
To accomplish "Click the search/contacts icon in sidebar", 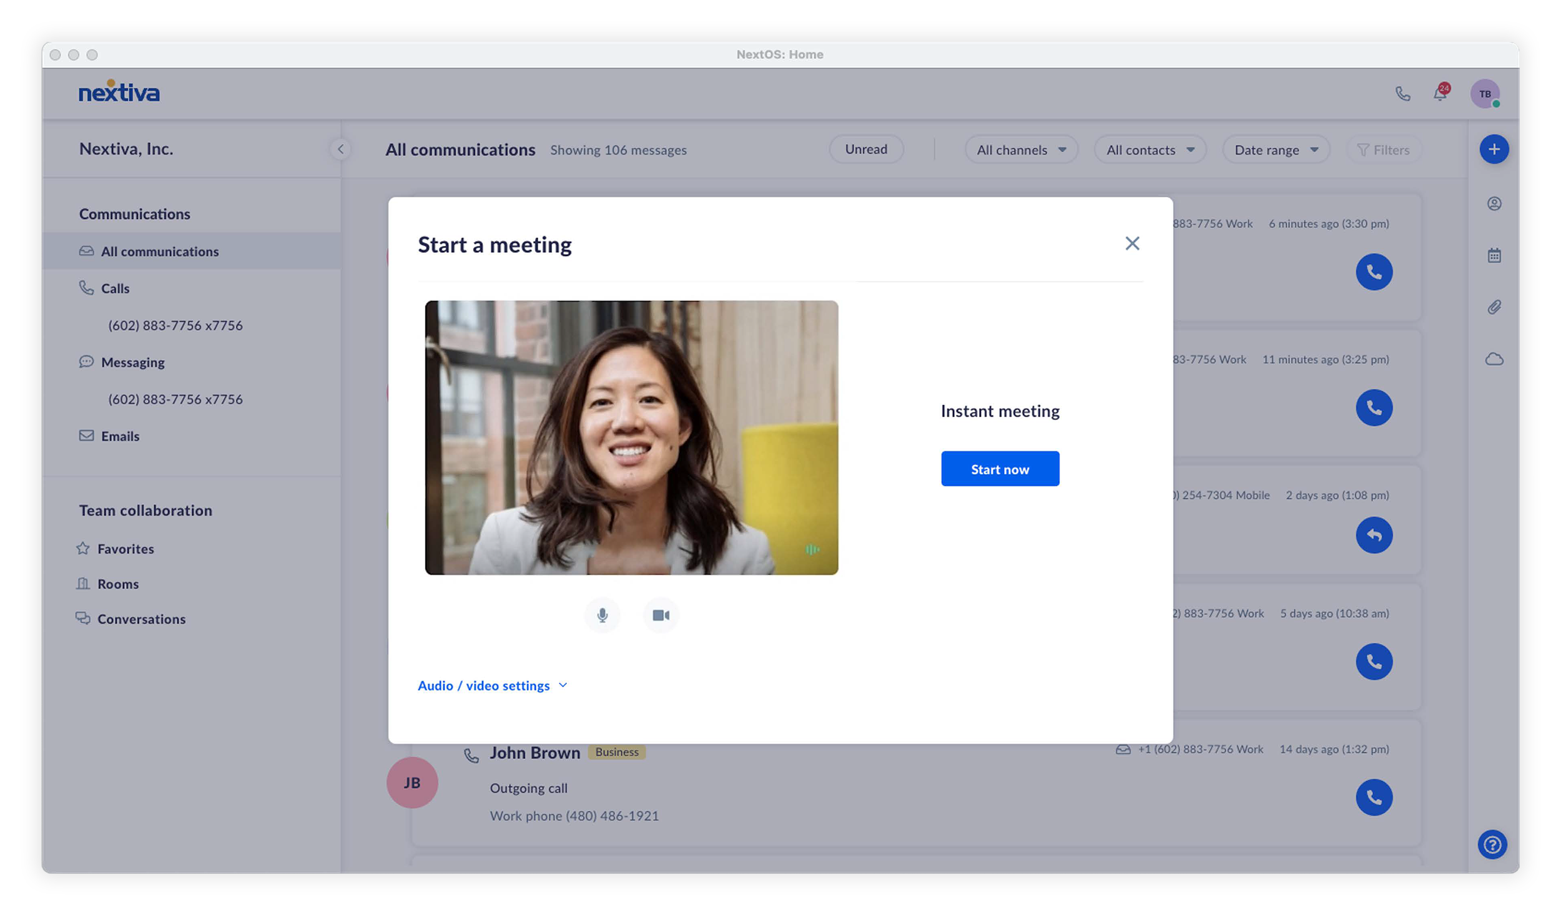I will pos(1494,203).
